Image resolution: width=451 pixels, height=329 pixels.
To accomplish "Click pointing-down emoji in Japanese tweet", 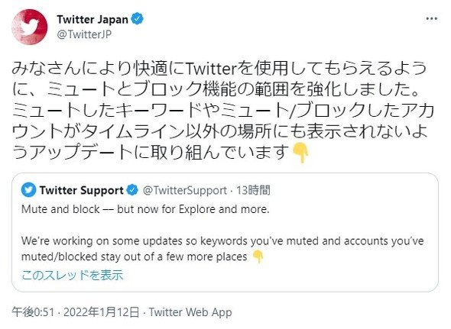I will (300, 153).
